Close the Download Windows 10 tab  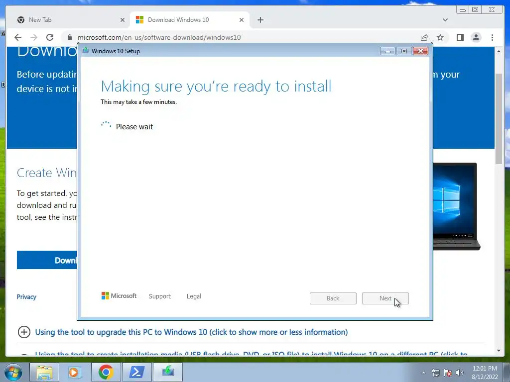point(242,20)
